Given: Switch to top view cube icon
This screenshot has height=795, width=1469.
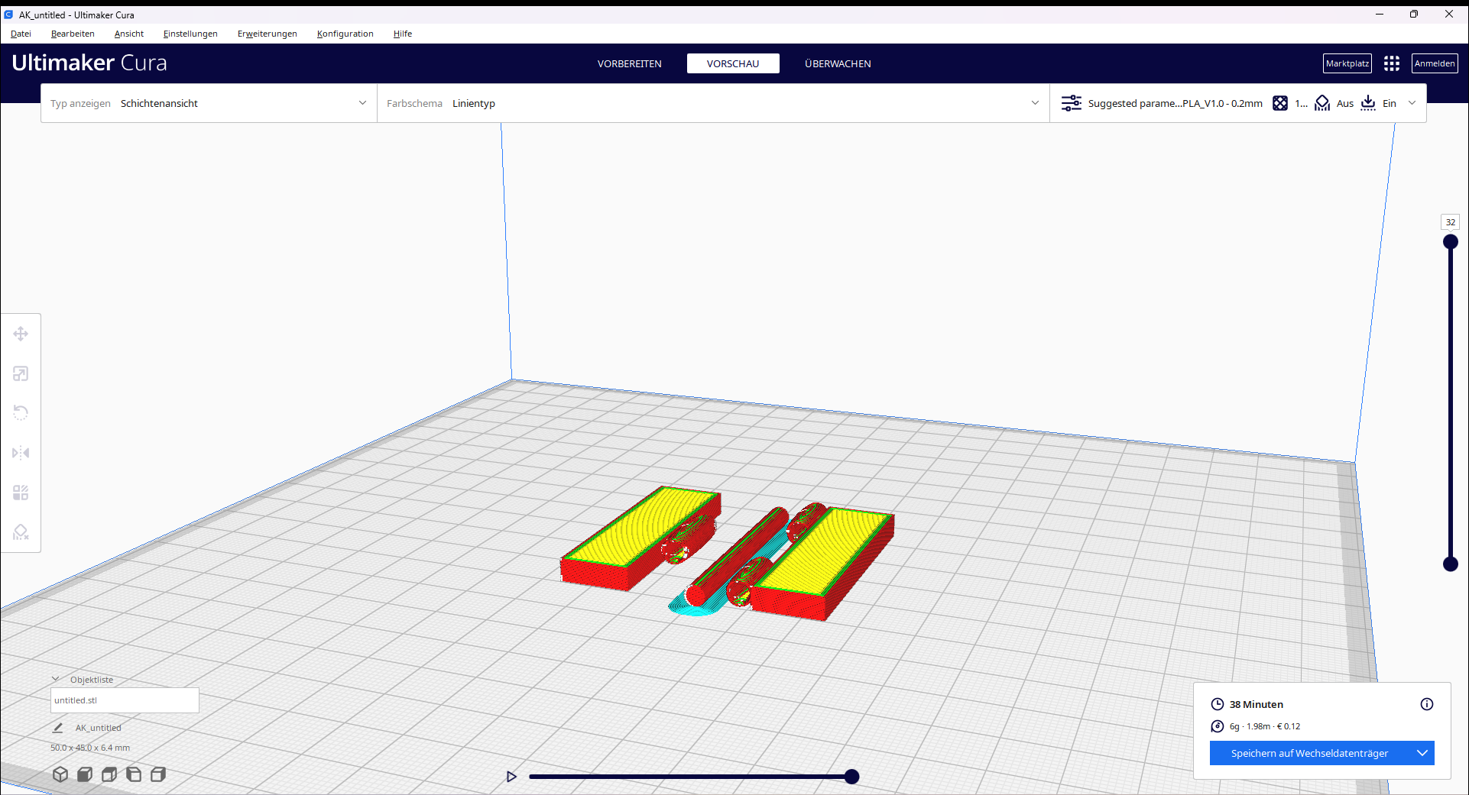Looking at the screenshot, I should coord(109,774).
